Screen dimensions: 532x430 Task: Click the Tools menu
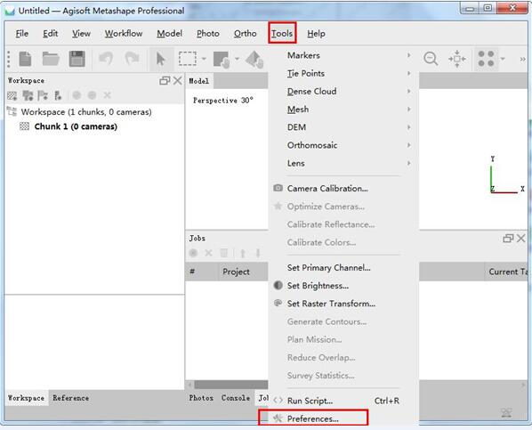pyautogui.click(x=282, y=33)
